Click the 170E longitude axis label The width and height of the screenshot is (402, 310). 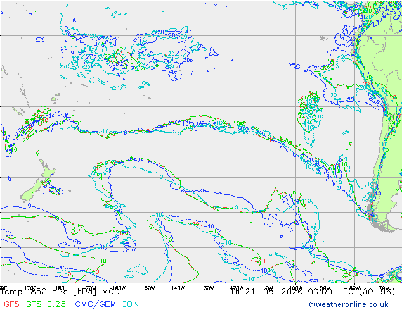point(30,288)
